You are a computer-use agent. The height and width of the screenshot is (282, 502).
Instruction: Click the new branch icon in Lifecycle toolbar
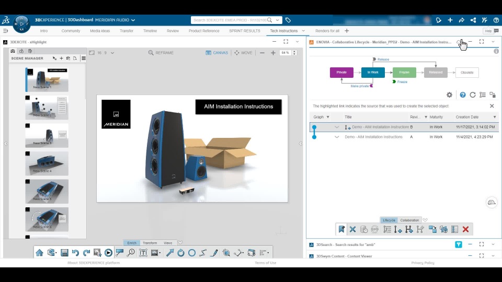tap(409, 229)
